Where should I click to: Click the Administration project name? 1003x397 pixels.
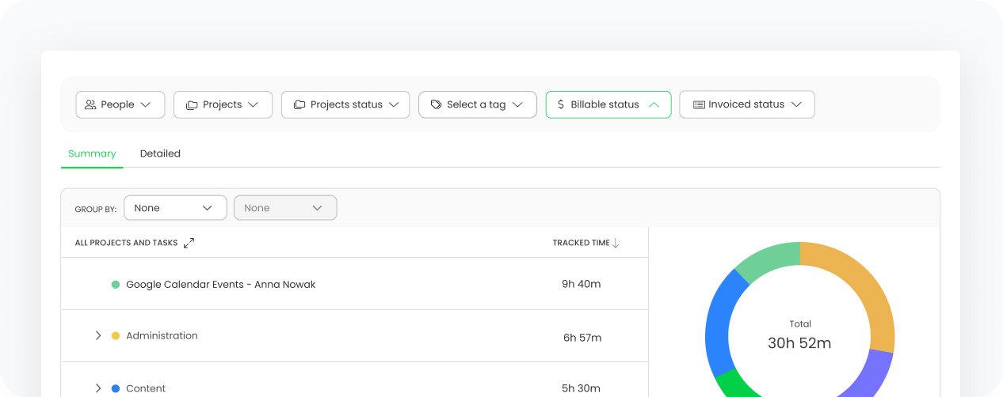click(x=162, y=336)
